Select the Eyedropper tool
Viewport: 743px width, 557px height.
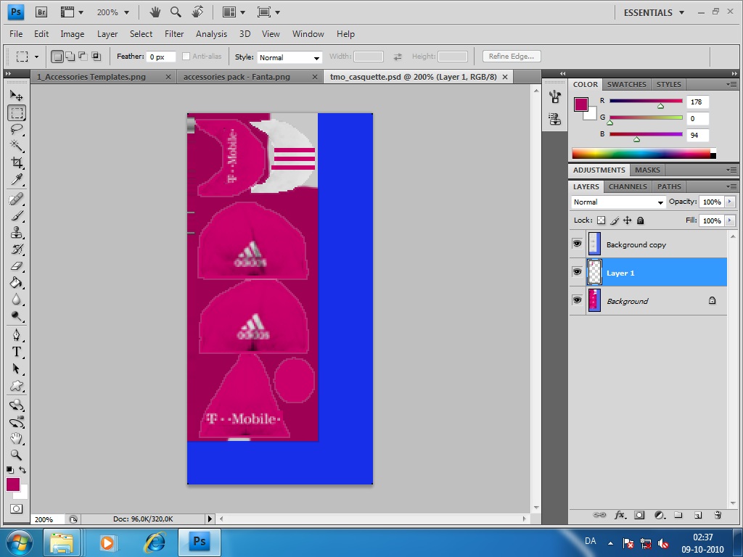(x=16, y=180)
